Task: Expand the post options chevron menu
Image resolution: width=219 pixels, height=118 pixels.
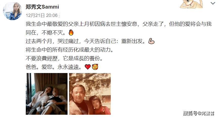Action: tap(213, 3)
